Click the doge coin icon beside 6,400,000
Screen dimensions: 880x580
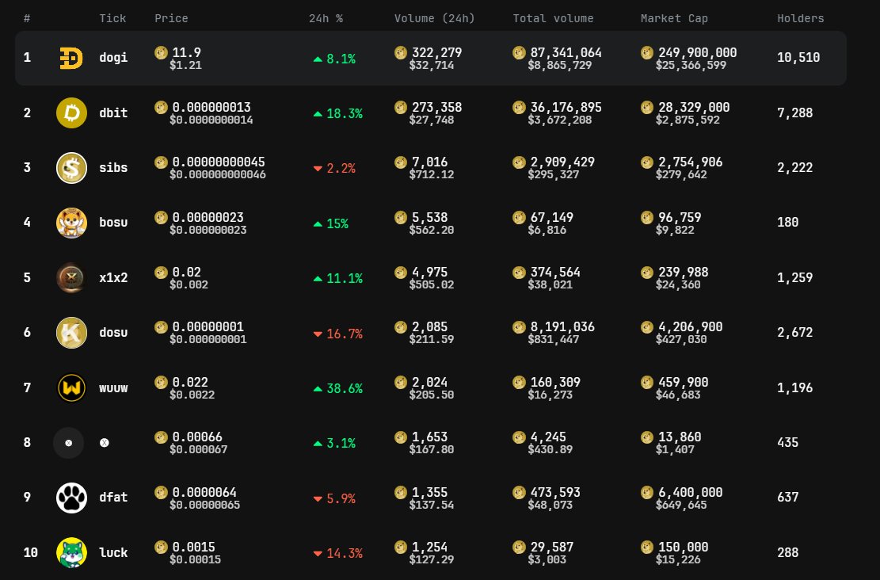click(x=647, y=492)
